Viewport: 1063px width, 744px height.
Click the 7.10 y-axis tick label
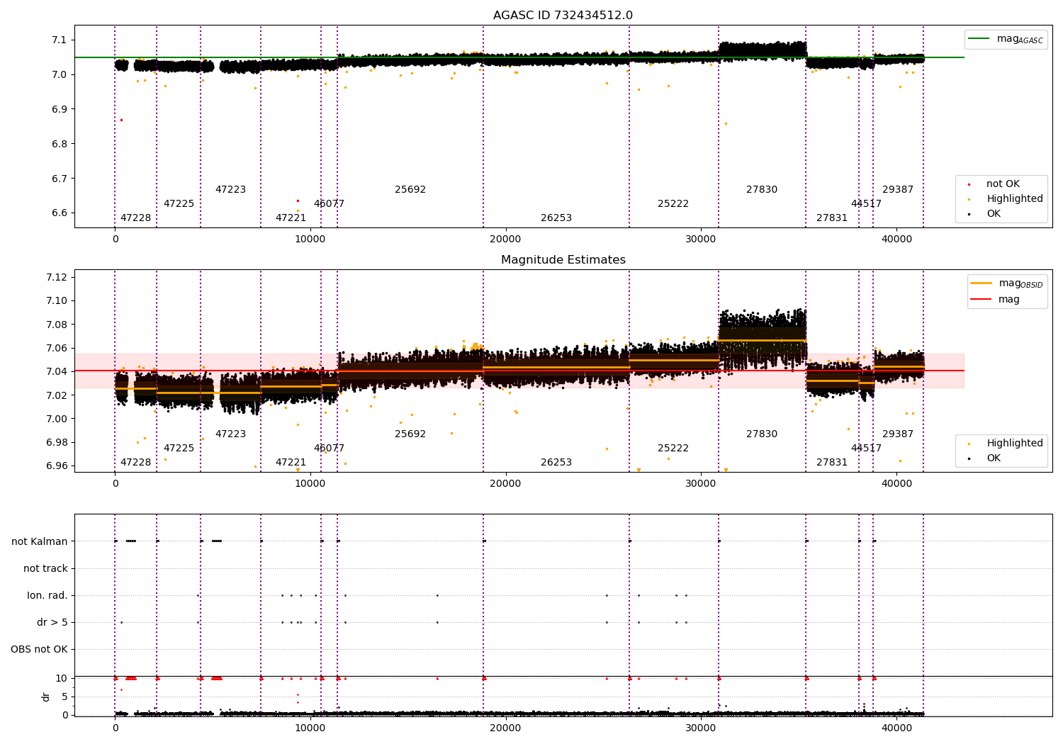pyautogui.click(x=56, y=300)
